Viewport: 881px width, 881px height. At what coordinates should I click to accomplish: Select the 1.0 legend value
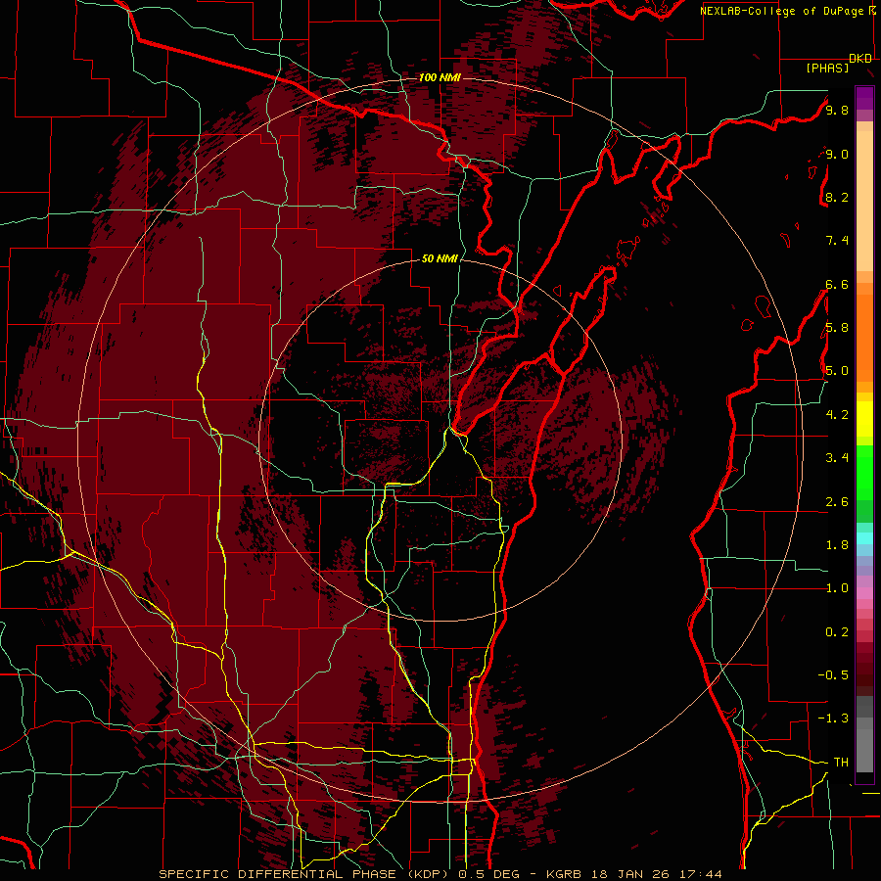coord(837,588)
